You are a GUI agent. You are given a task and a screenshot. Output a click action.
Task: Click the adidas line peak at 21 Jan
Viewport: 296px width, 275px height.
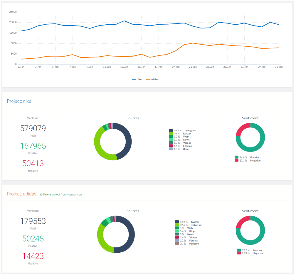(193, 43)
